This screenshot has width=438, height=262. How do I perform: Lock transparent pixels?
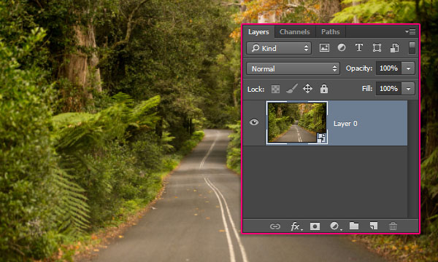tap(275, 89)
